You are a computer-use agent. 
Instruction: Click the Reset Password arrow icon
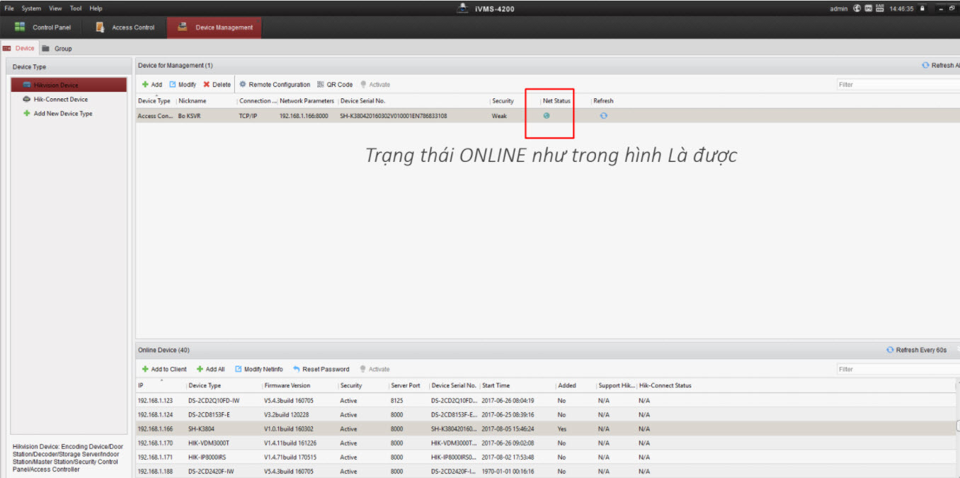click(x=297, y=369)
